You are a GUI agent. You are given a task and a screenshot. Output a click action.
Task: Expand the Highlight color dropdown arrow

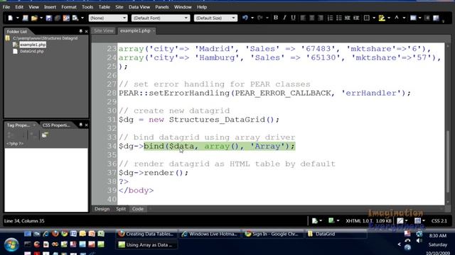pos(389,18)
